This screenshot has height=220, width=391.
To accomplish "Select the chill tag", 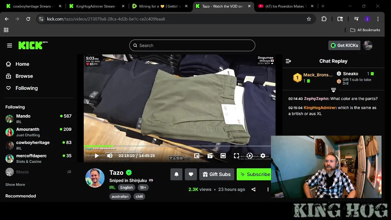I will tap(139, 196).
